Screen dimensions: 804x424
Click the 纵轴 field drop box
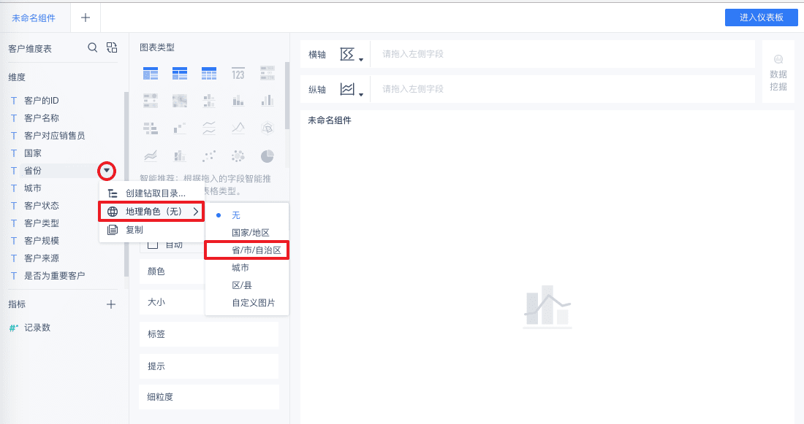coord(563,89)
